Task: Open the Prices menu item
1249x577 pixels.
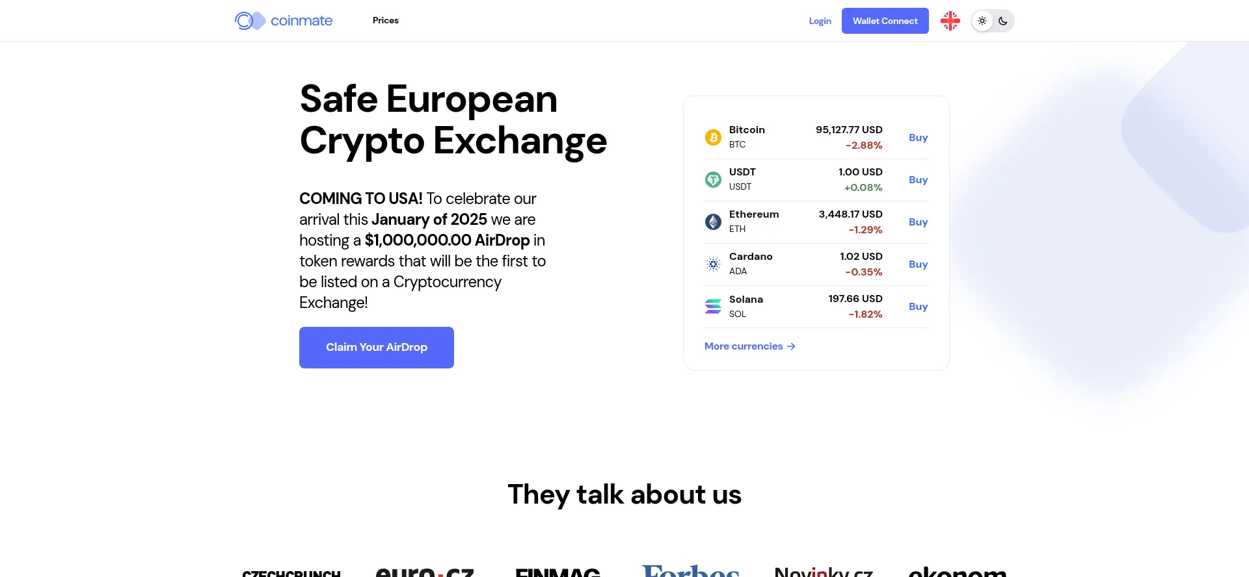Action: point(386,21)
